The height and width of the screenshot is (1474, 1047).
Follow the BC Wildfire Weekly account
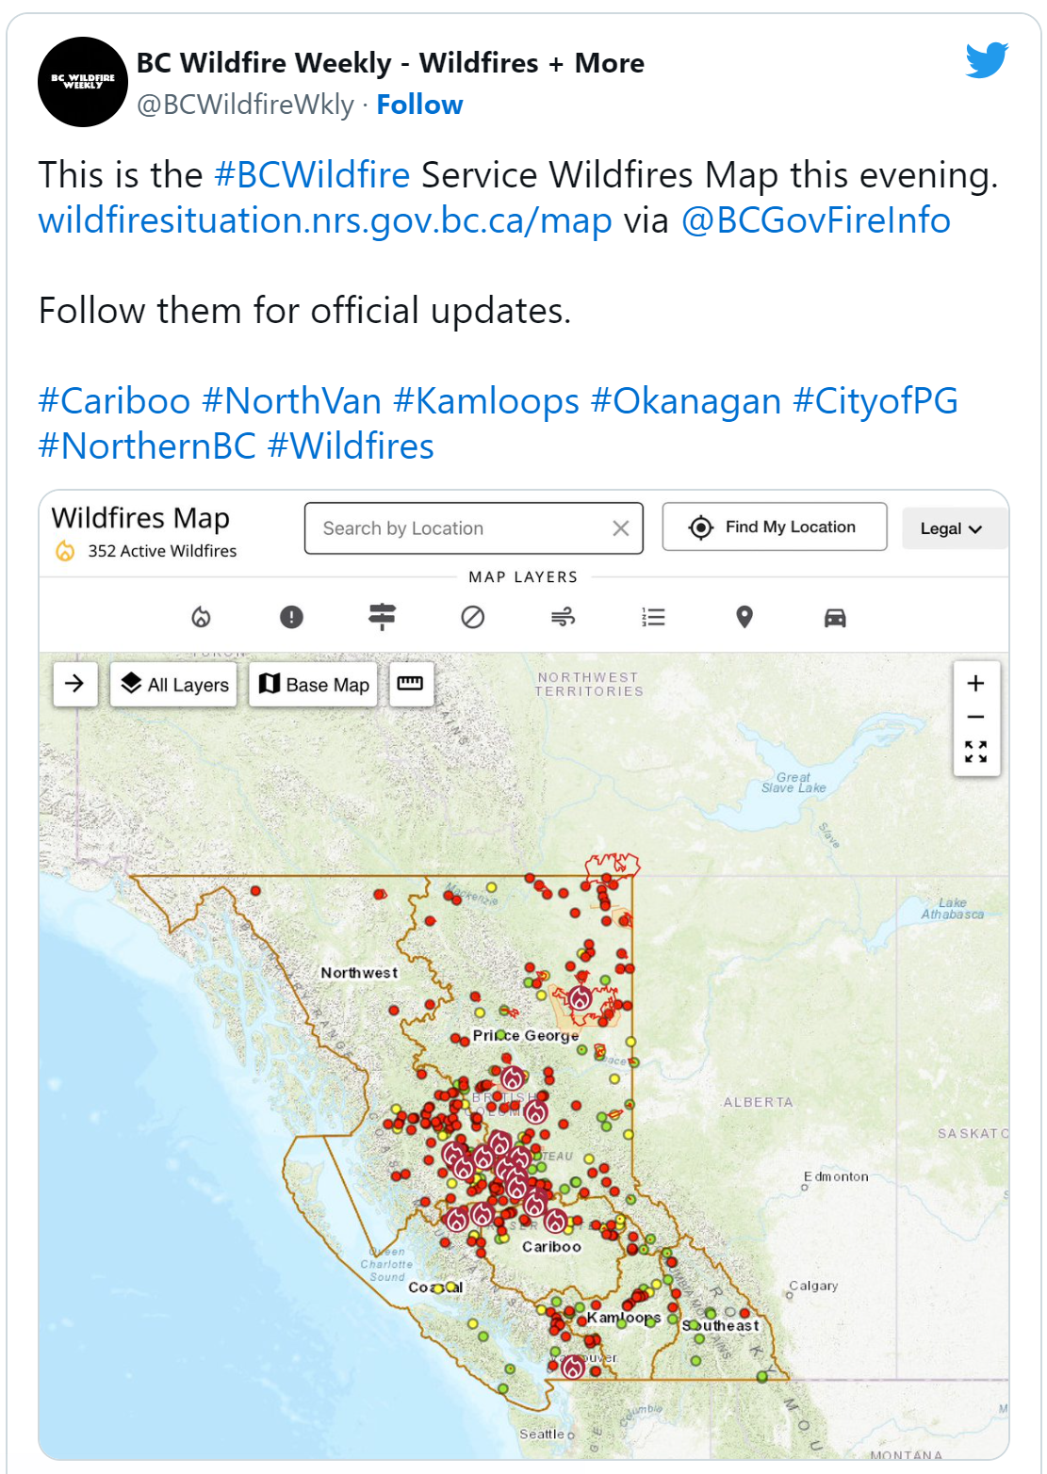tap(419, 105)
